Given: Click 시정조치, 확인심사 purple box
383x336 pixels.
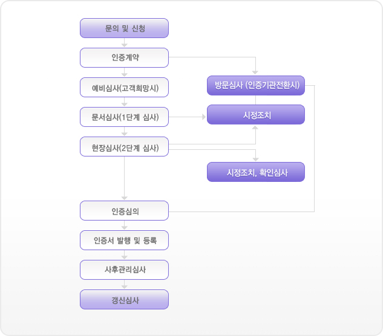Looking at the screenshot, I should [x=256, y=172].
